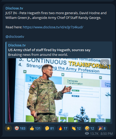
Task: Open the @disclosetv mention
Action: click(15, 36)
